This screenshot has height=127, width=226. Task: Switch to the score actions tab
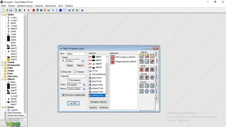[x=157, y=84]
